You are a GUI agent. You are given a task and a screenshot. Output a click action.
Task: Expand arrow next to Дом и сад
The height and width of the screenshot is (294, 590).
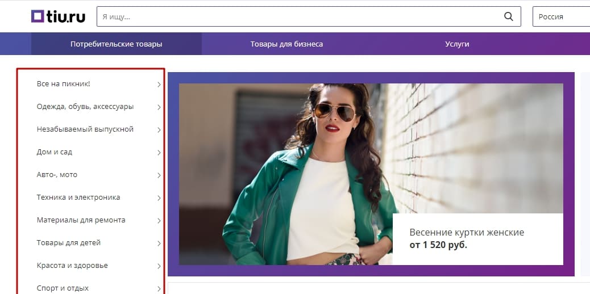[x=159, y=153]
